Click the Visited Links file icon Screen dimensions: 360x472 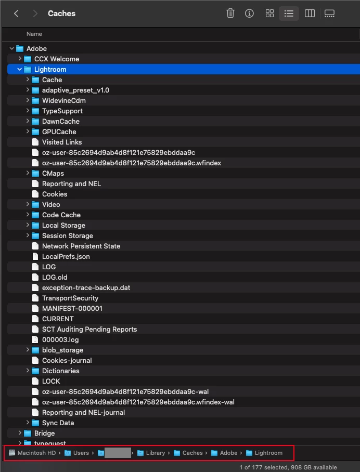pos(35,142)
